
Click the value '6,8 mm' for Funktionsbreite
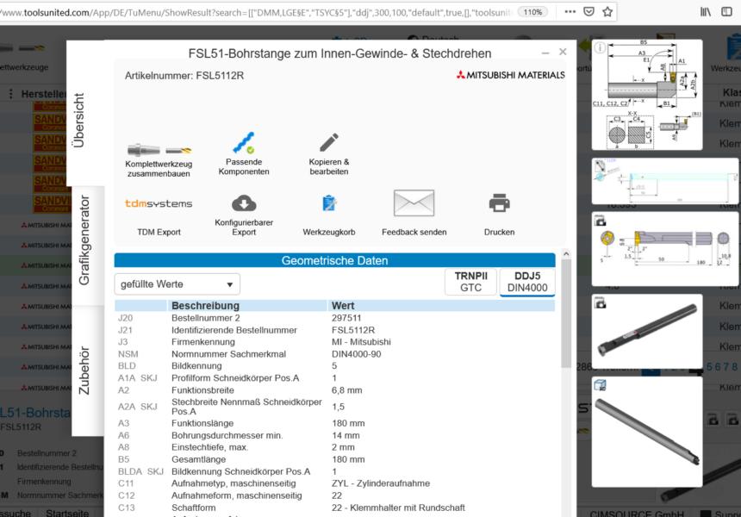click(x=347, y=390)
